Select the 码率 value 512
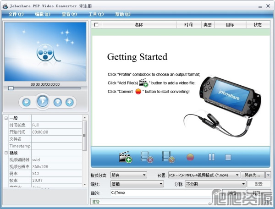This screenshot has width=275, height=209. 57,173
